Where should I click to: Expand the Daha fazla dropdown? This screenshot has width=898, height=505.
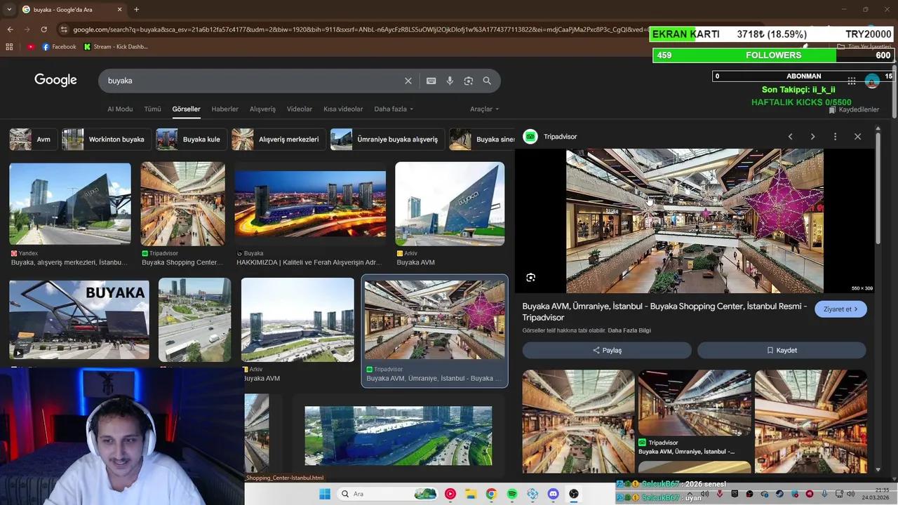tap(394, 109)
